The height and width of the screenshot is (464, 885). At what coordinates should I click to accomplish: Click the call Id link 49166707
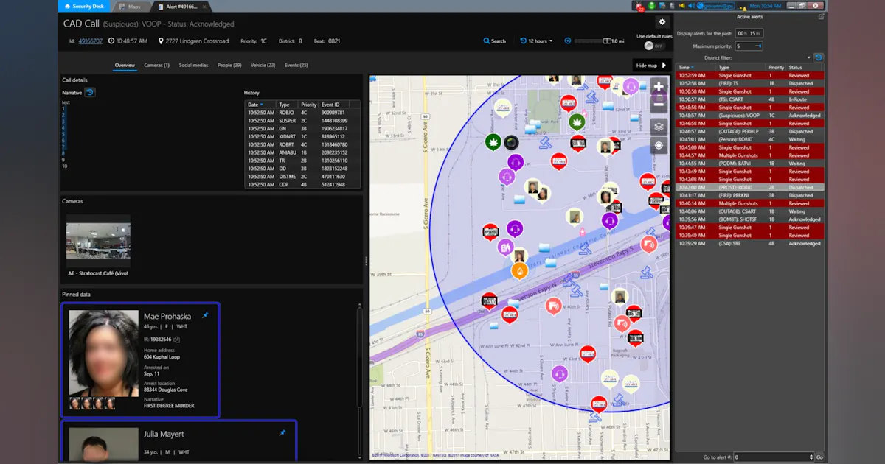click(91, 41)
